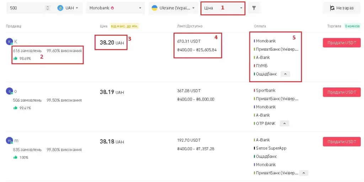Collapse payment list next to Ощадбанк
This screenshot has width=364, height=182.
click(285, 74)
